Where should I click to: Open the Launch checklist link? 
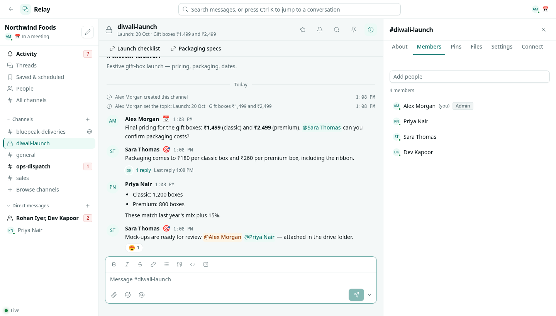tap(135, 49)
